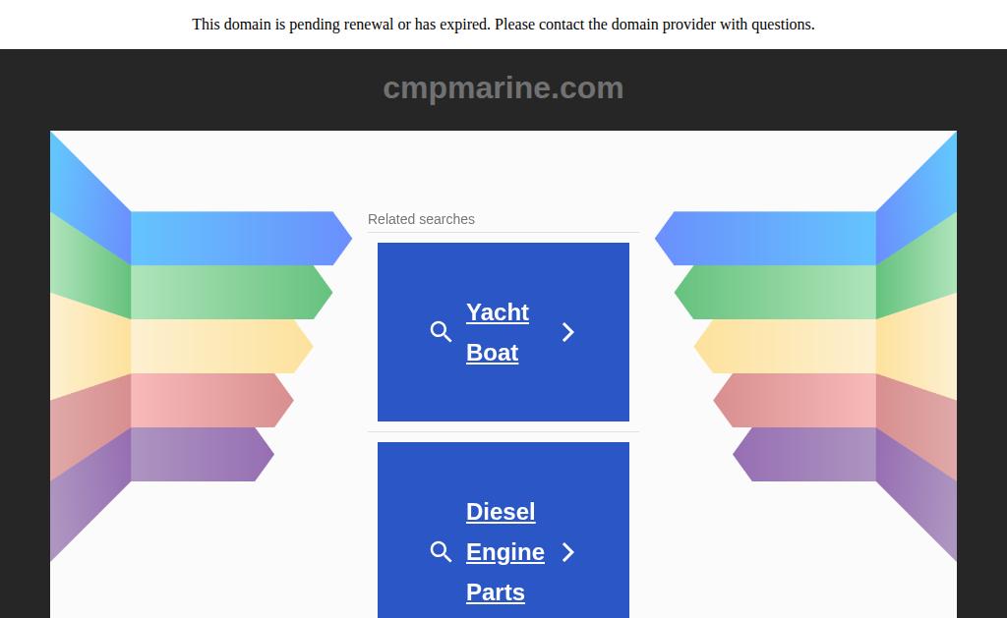
Task: Click the right yellow arrow banner
Action: pyautogui.click(x=785, y=346)
